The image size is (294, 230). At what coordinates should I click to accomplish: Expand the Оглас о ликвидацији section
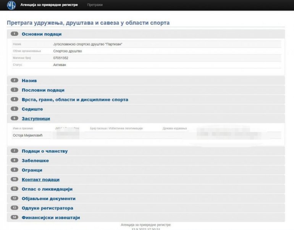coord(47,189)
